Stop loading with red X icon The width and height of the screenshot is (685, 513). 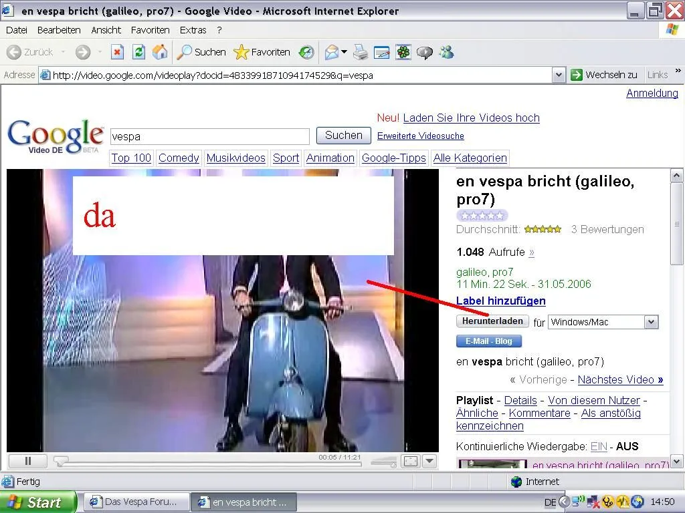(116, 52)
